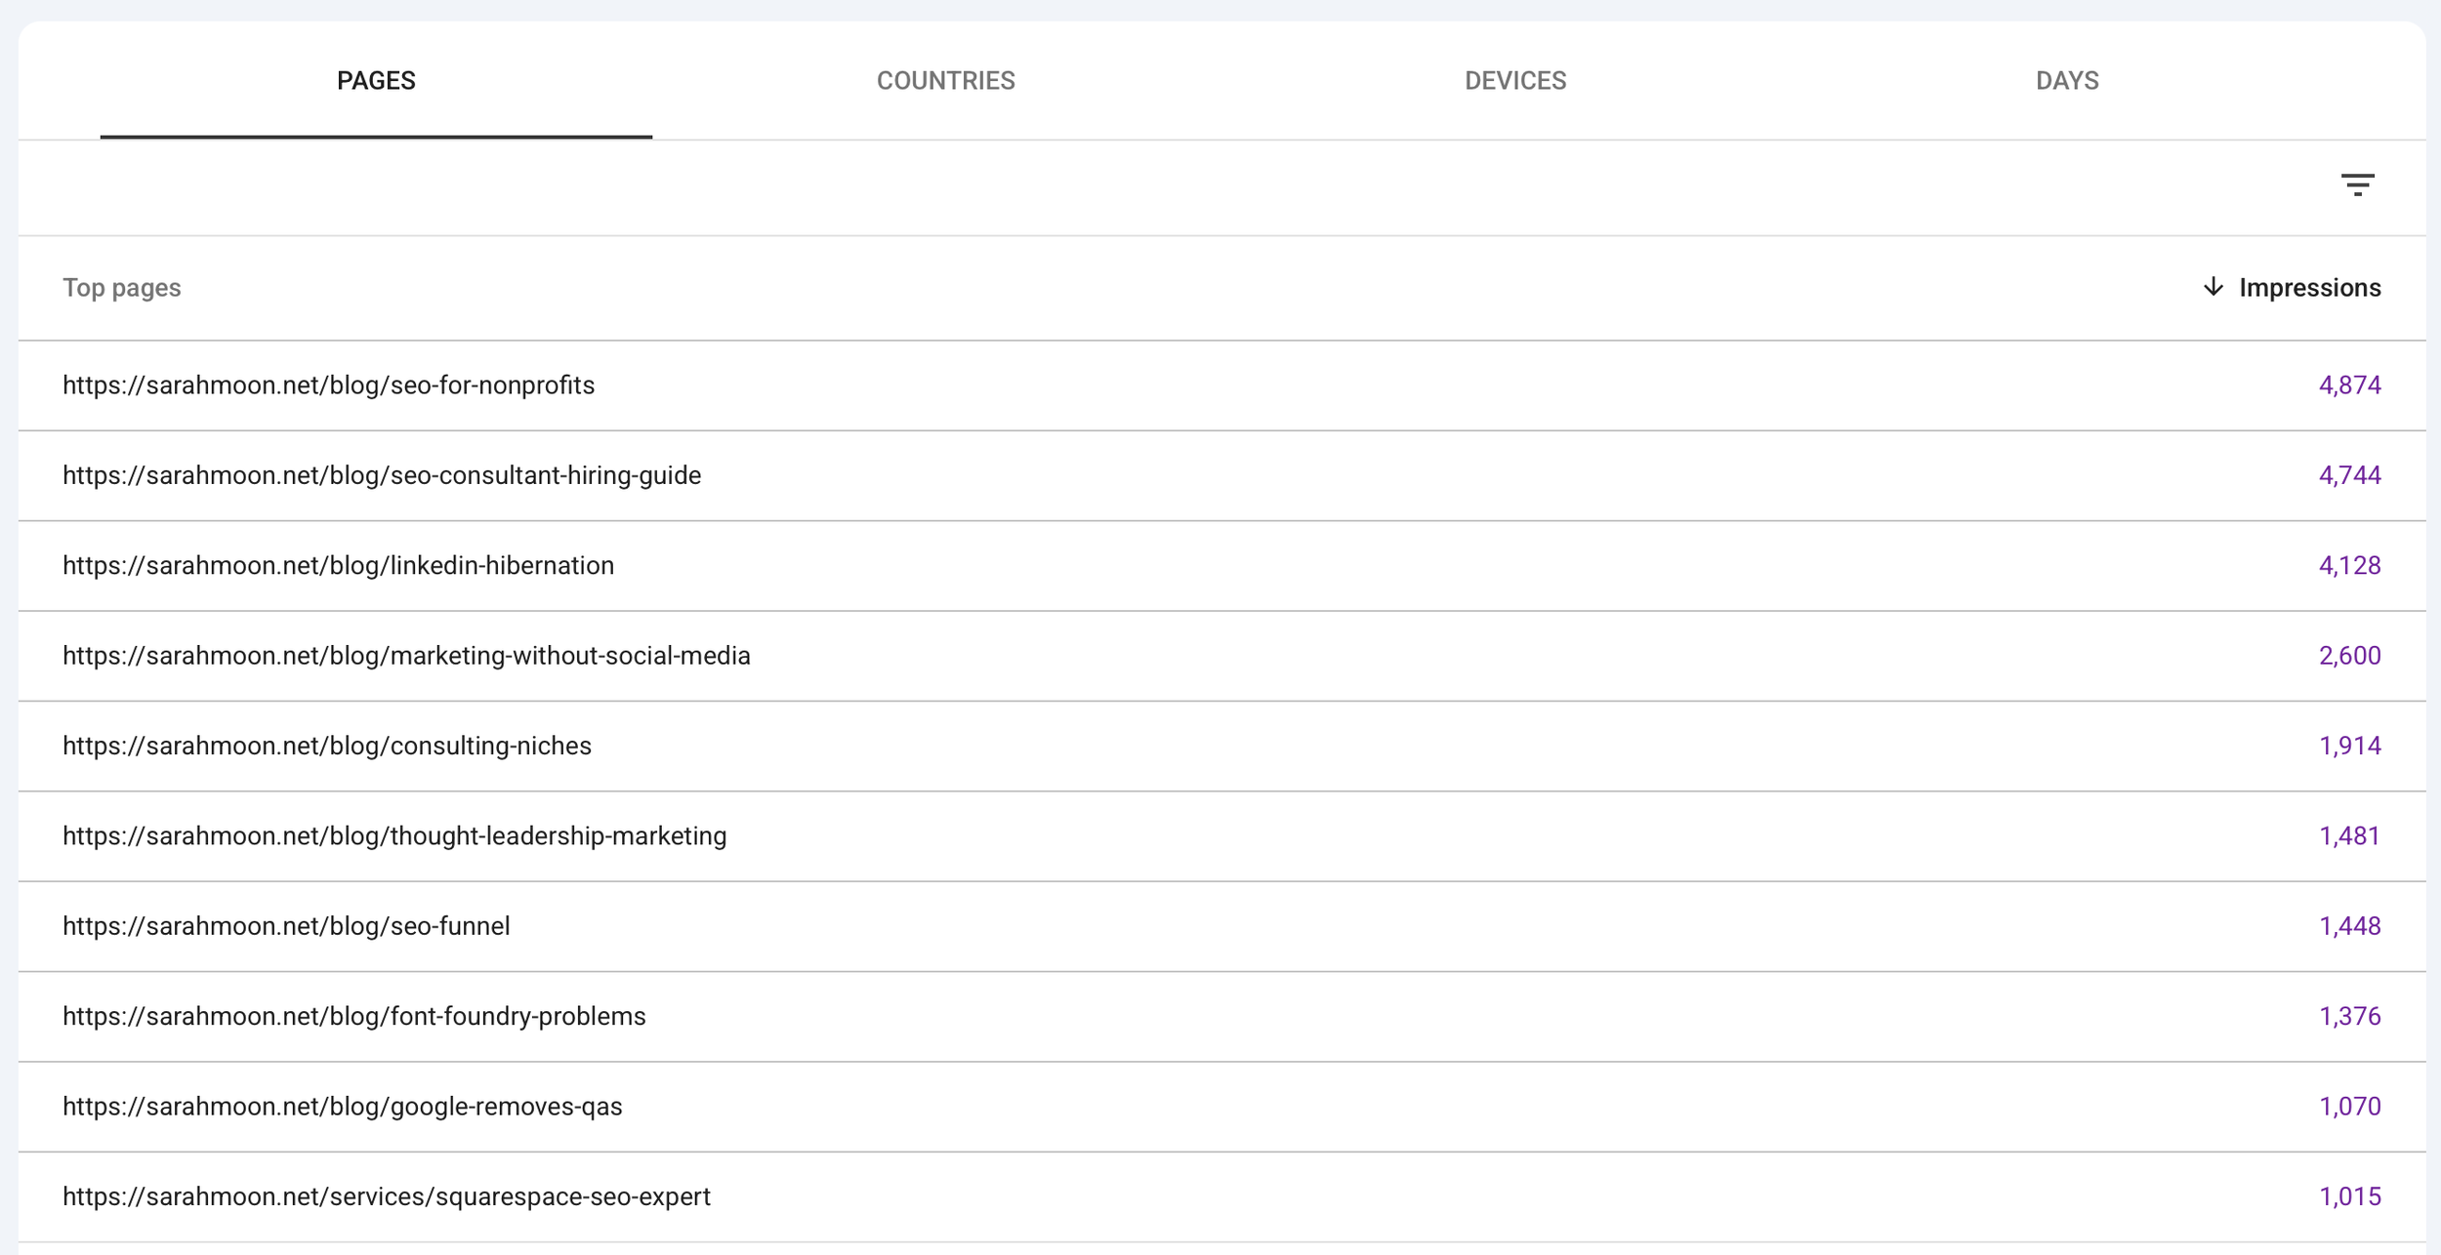This screenshot has height=1255, width=2441.
Task: Select the linkedin-hibernation page URL
Action: coord(338,566)
